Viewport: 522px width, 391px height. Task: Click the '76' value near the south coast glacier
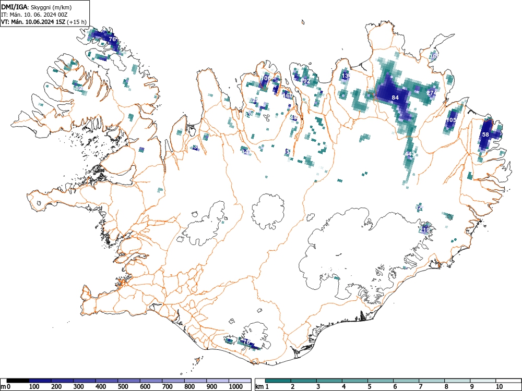[247, 342]
